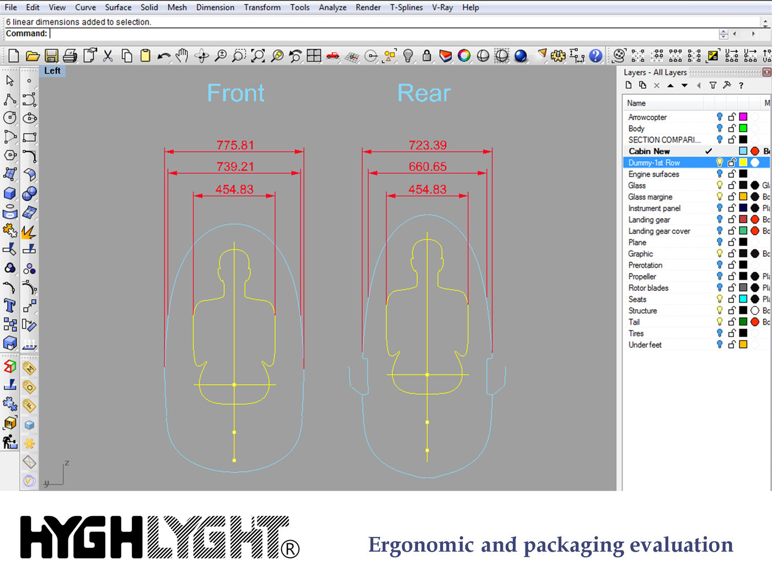Open command history with the stepper arrow

click(723, 34)
